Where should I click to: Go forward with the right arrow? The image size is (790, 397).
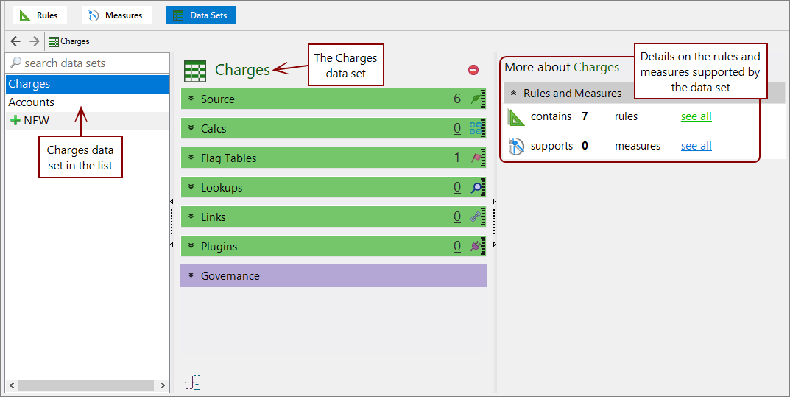35,41
